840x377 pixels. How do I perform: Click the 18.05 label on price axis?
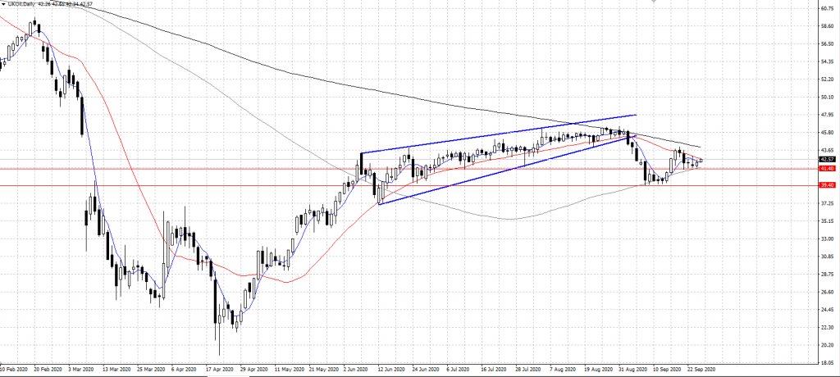click(827, 362)
